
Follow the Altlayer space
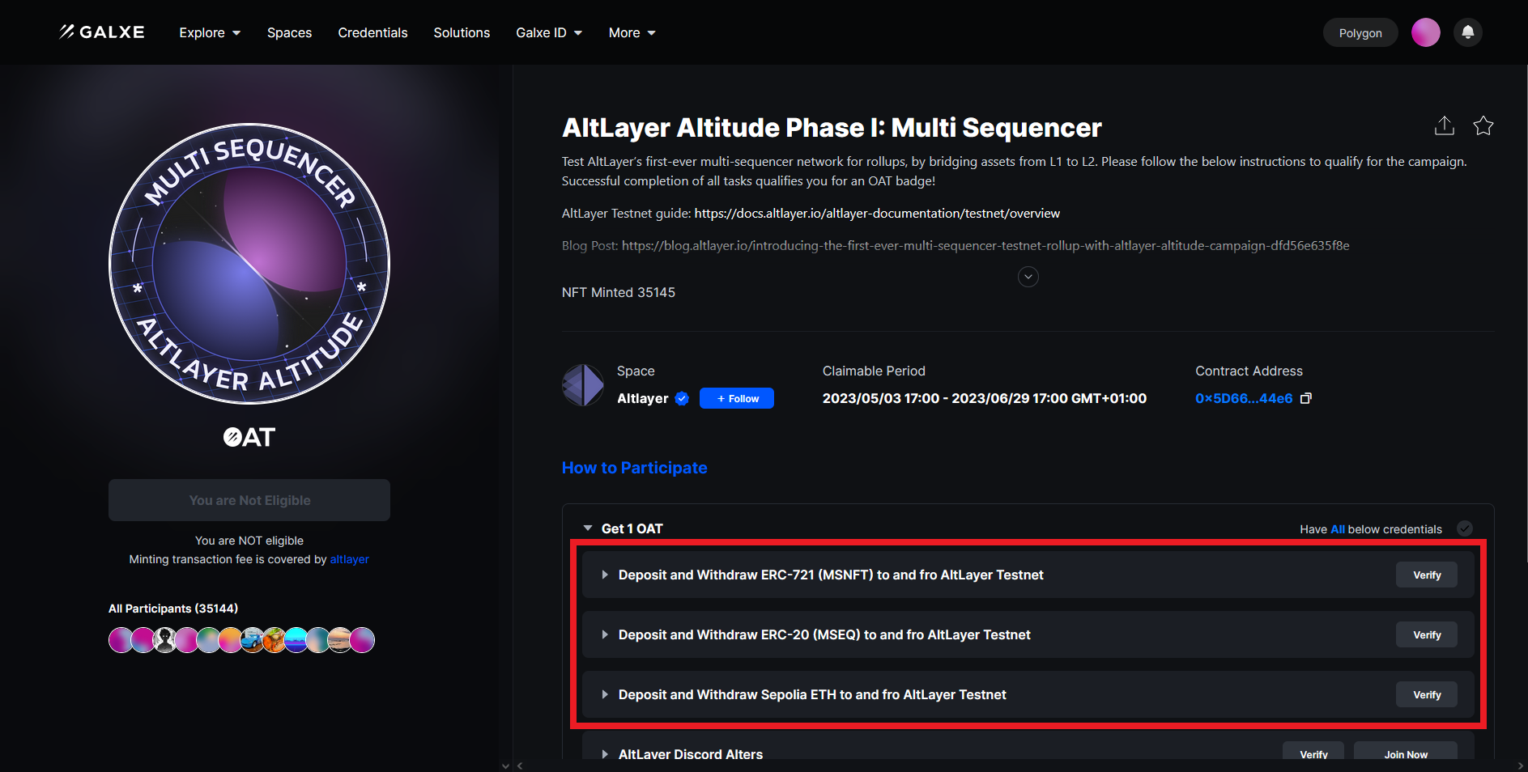coord(736,398)
